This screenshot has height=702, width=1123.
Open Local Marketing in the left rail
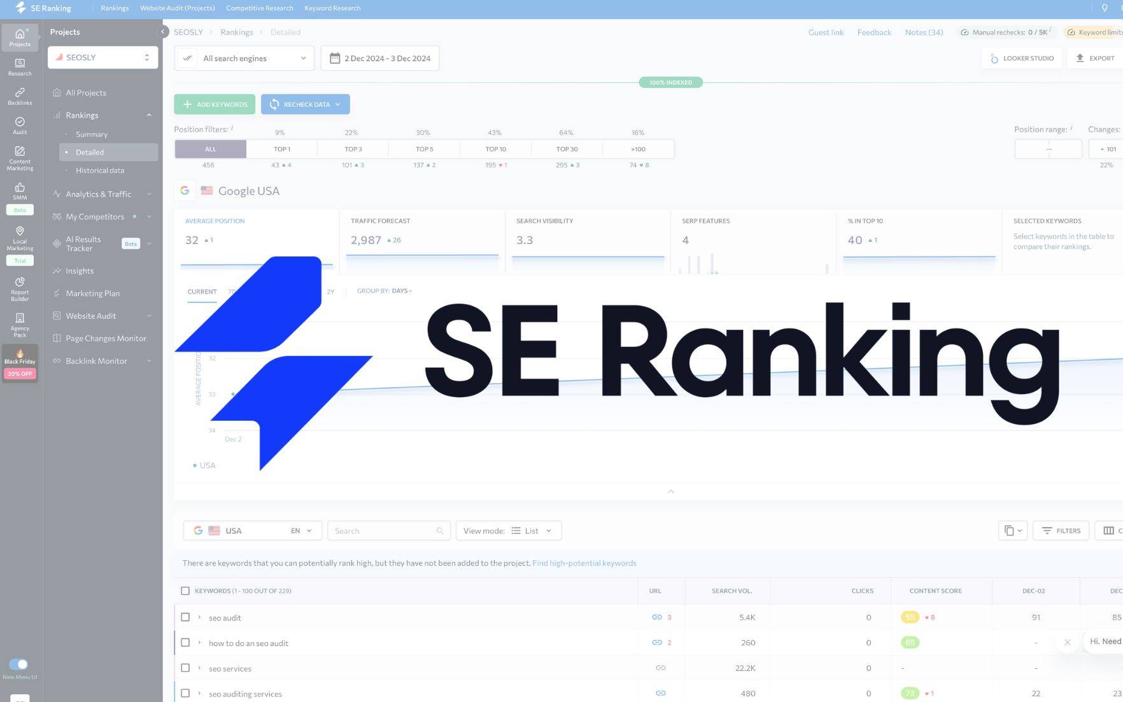click(x=20, y=238)
